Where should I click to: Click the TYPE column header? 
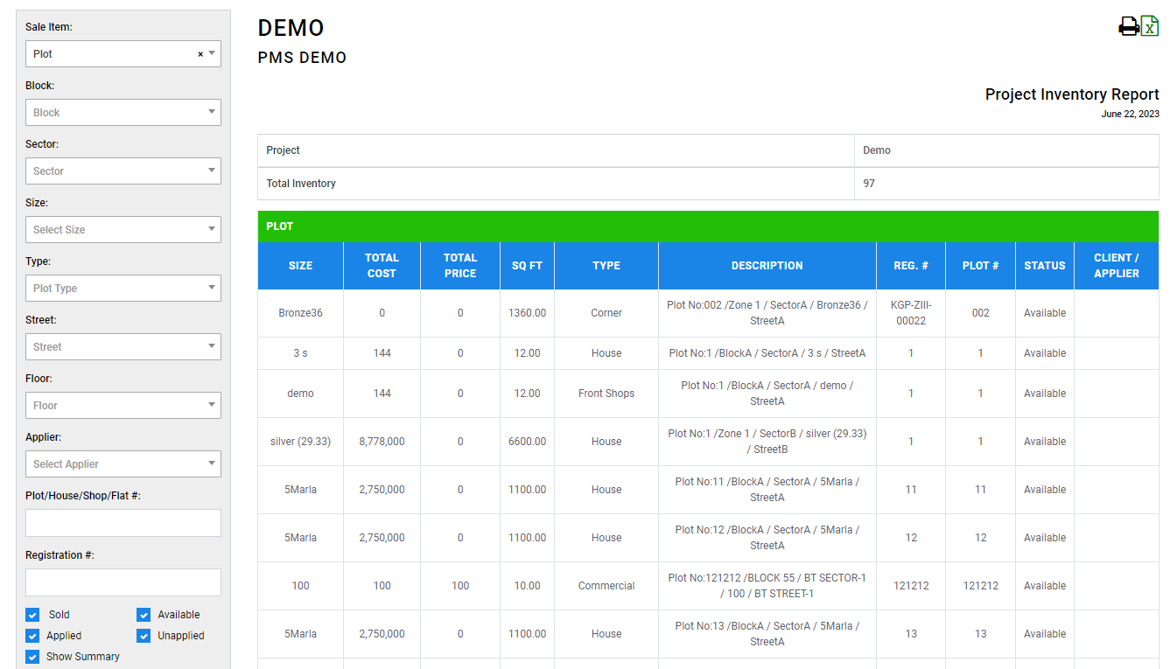[606, 266]
